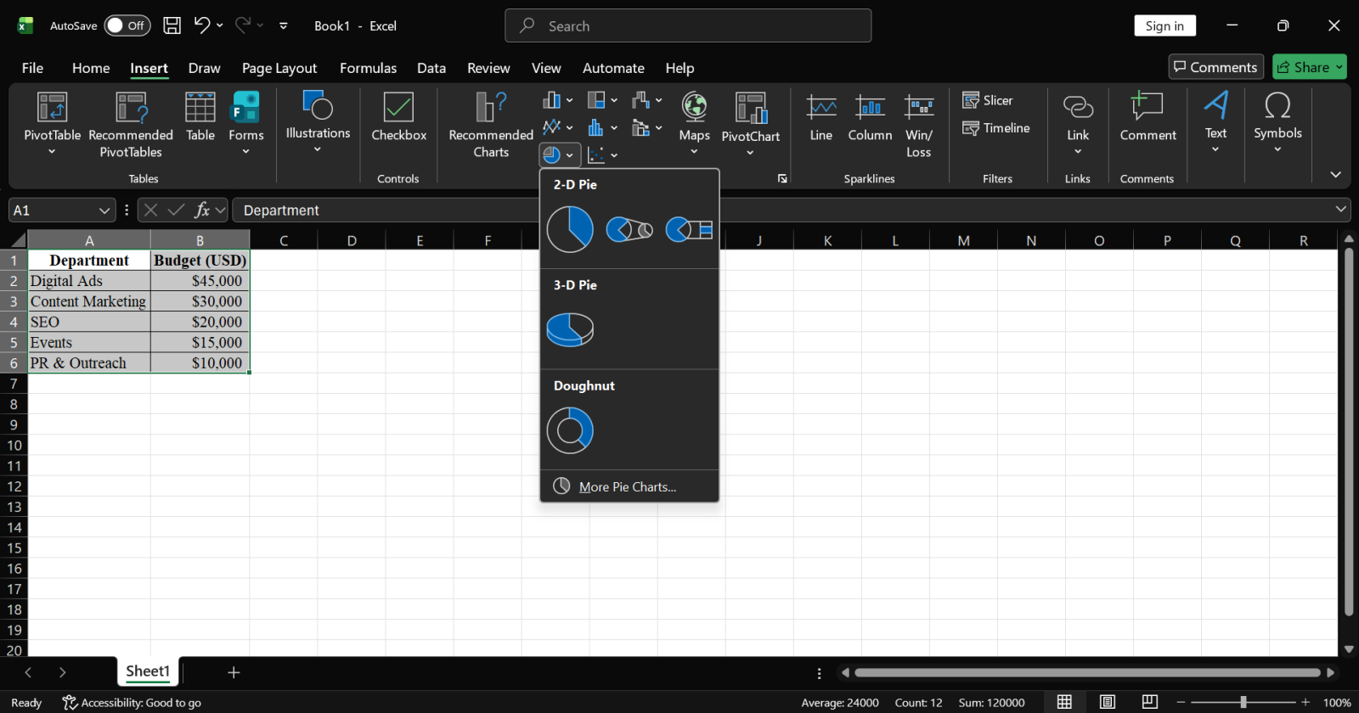Open the statistic chart menu
Image resolution: width=1359 pixels, height=713 pixels.
coord(602,127)
